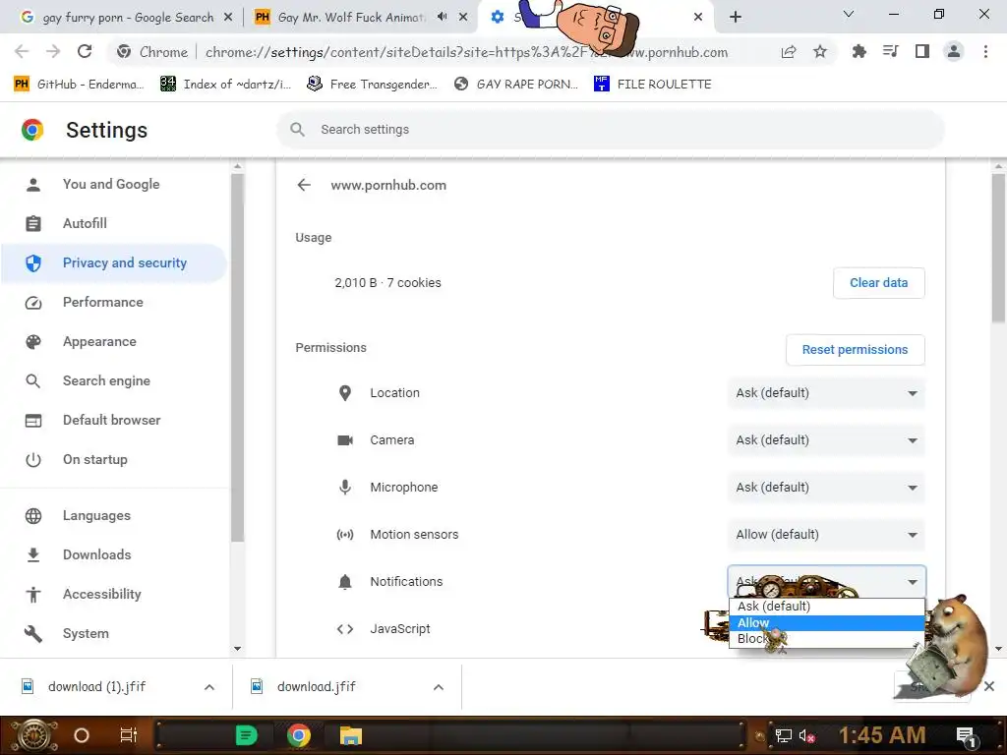
Task: Open the media controls icon in toolbar
Action: click(891, 51)
